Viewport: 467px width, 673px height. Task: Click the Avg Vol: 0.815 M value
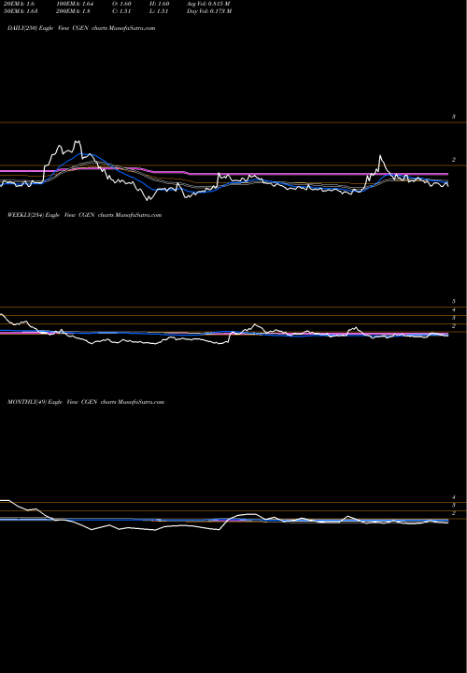click(208, 4)
